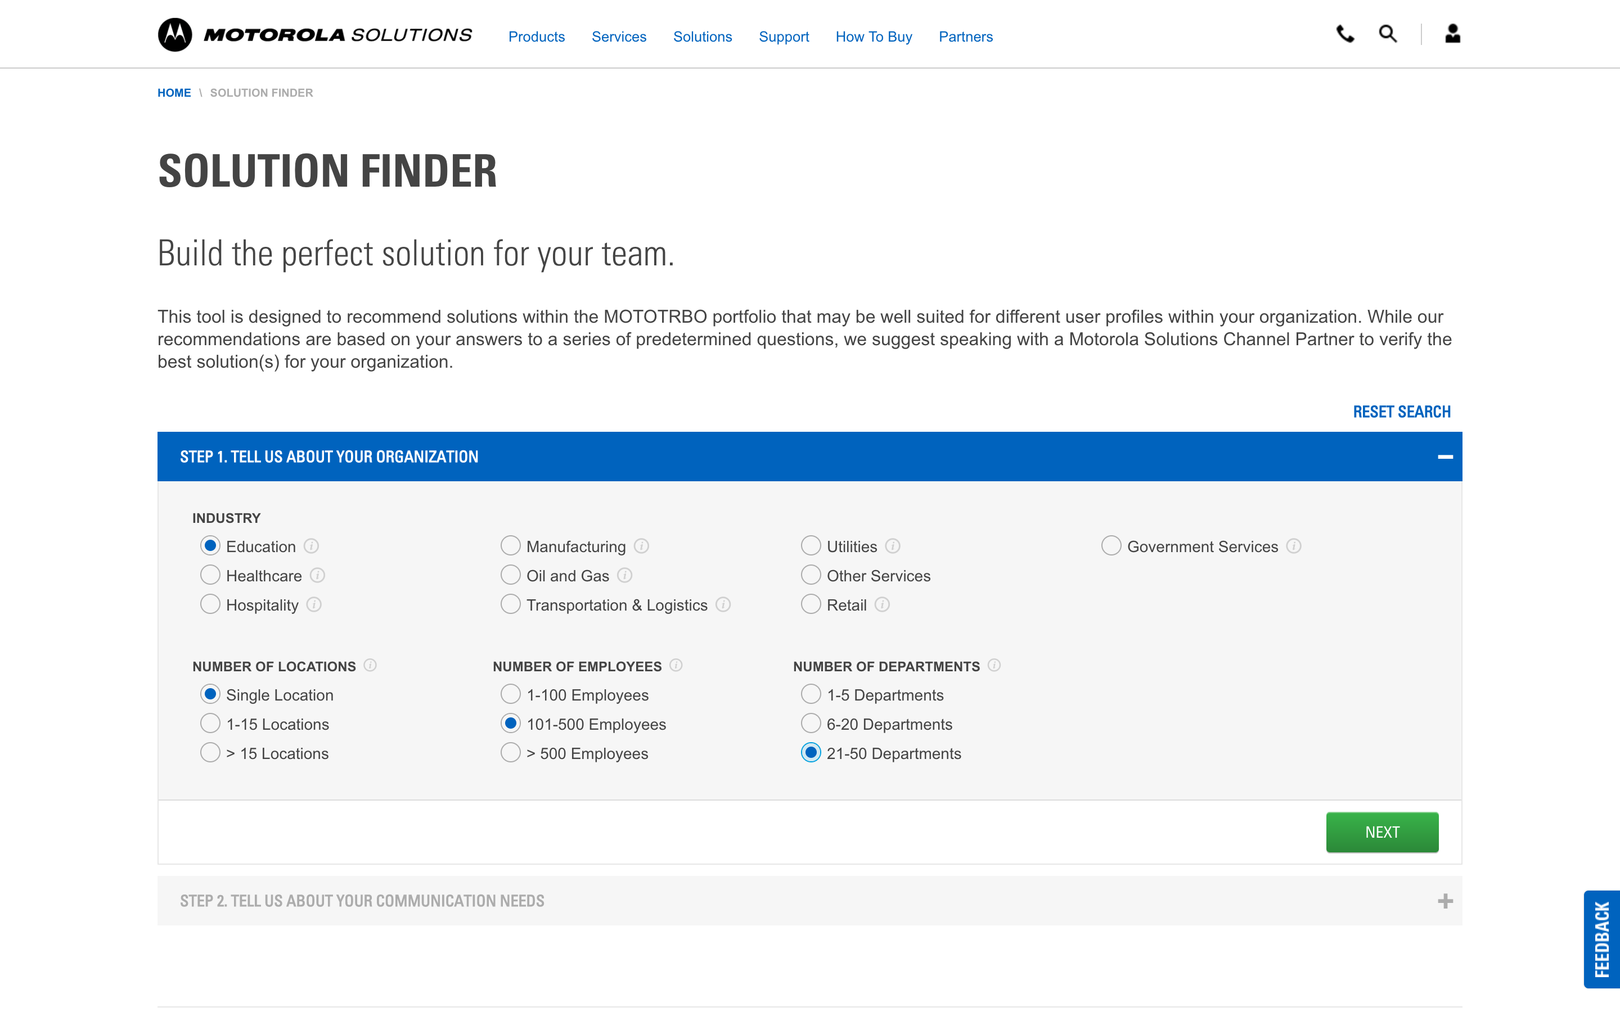Screen dimensions: 1620x1012
Task: Click Step 2 communication needs title
Action: pos(362,901)
